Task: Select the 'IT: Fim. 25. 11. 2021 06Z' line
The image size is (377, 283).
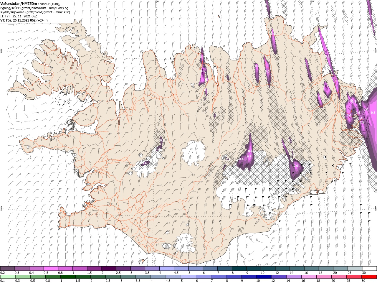Action: 18,16
